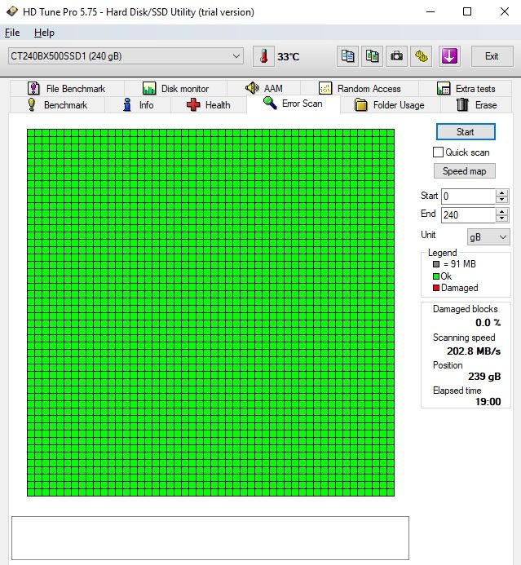Screen dimensions: 521x565
Task: Click the HD Tune Pro title bar icon
Action: click(x=12, y=11)
